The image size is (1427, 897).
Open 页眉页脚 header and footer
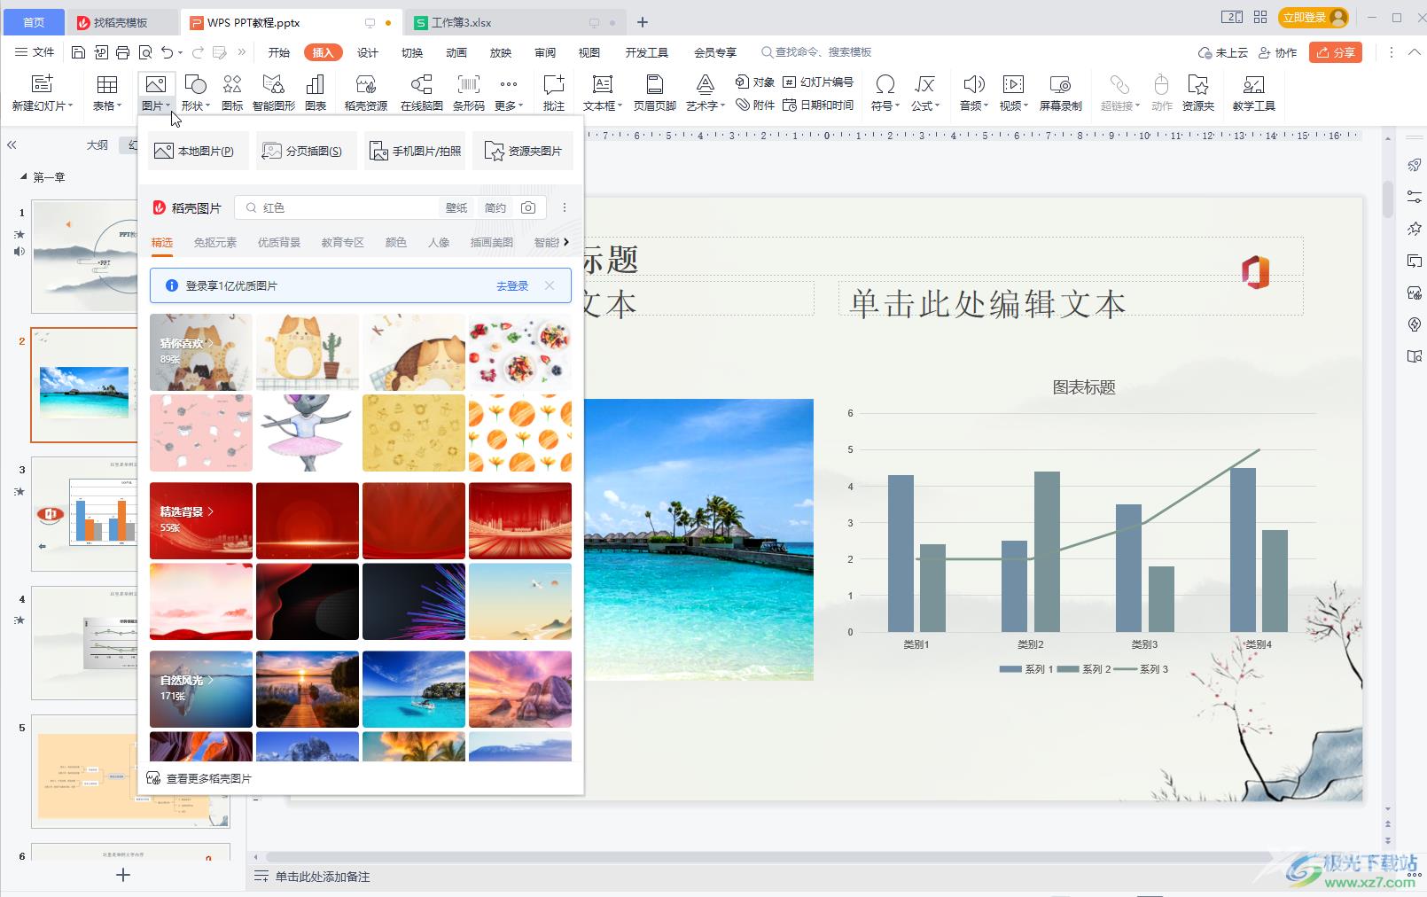[655, 92]
